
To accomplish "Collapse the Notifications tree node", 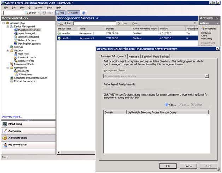I will point(8,68).
